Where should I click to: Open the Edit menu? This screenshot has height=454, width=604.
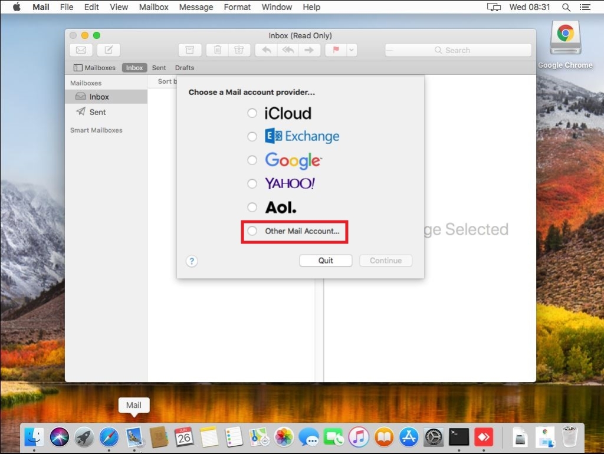point(91,7)
